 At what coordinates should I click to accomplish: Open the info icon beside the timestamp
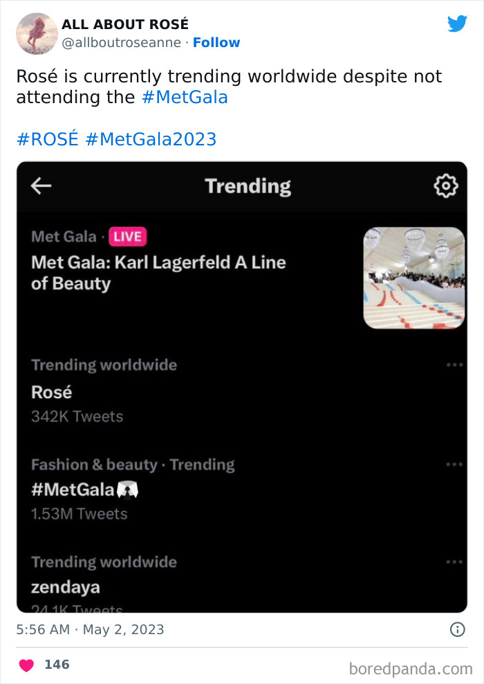pyautogui.click(x=456, y=629)
